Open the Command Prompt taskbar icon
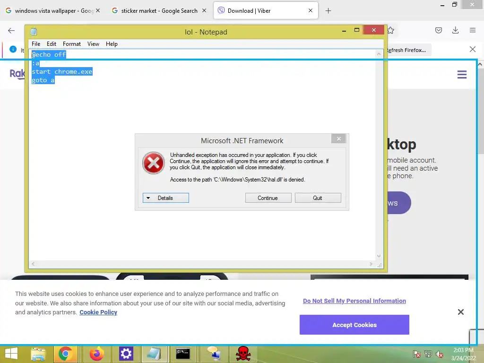The height and width of the screenshot is (363, 484). tap(183, 354)
